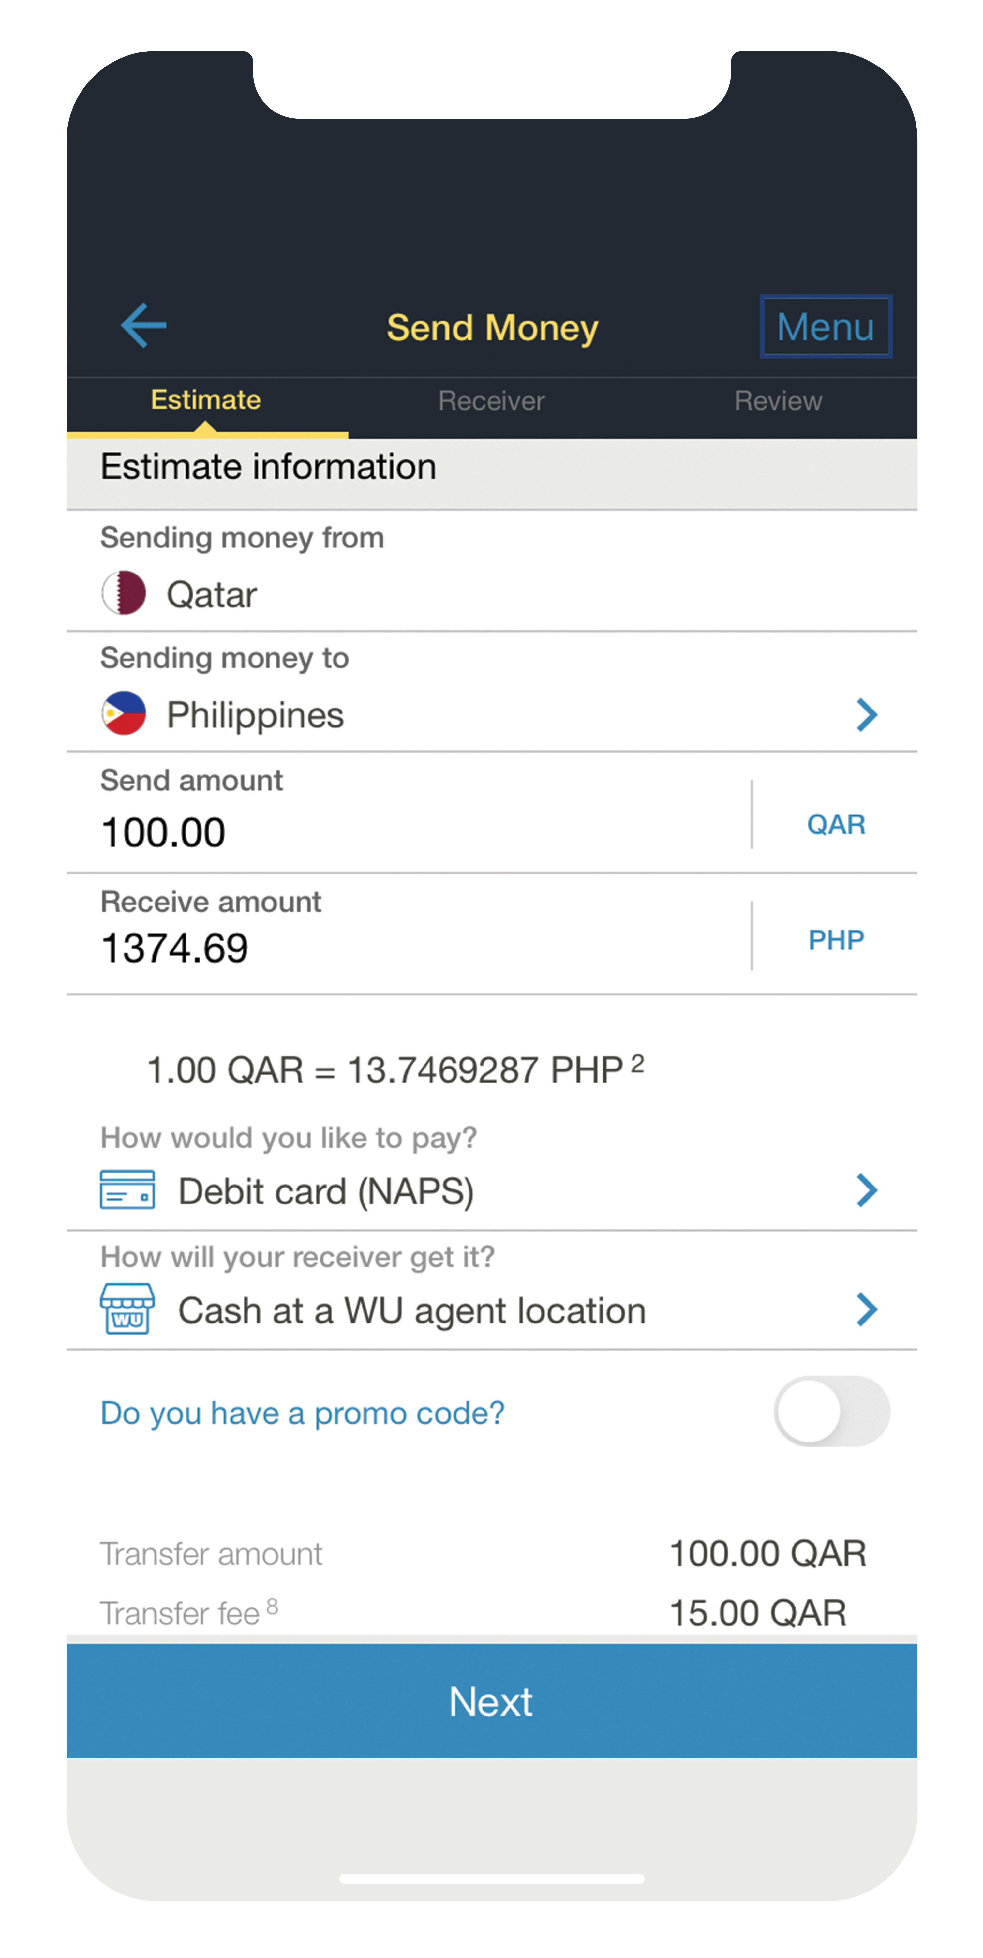Click the Qatar flag icon
983x1958 pixels.
click(x=124, y=593)
